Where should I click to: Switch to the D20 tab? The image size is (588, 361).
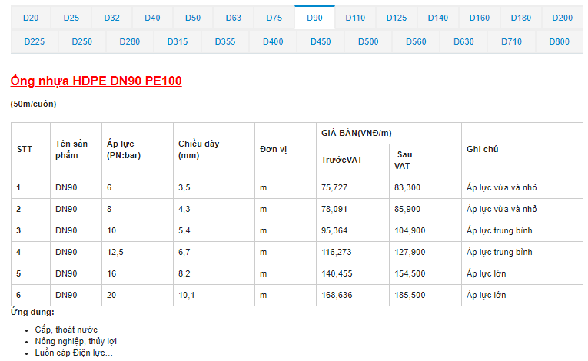point(31,18)
